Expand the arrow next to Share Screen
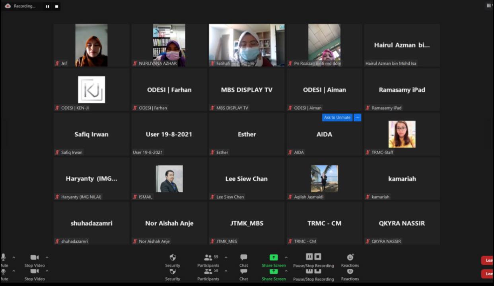Viewport: 494px width, 286px height. click(286, 257)
